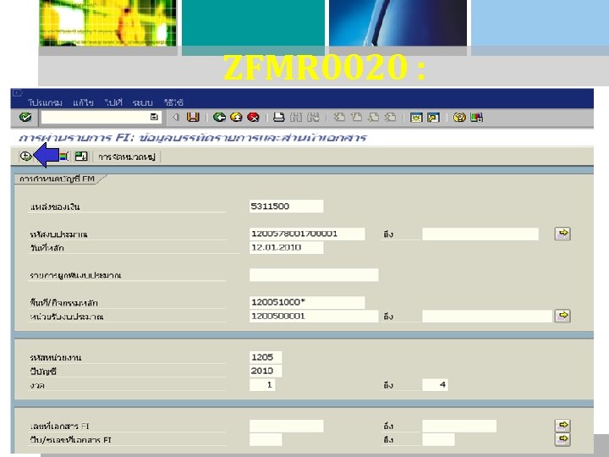Click the period from field with 1

pyautogui.click(x=262, y=385)
